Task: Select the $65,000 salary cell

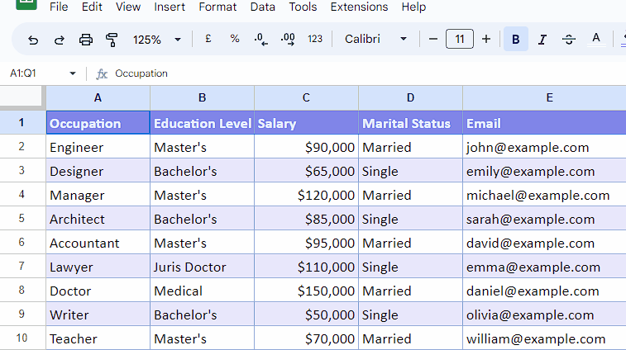Action: [x=306, y=171]
